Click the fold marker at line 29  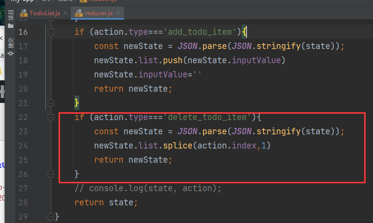[x=50, y=216]
